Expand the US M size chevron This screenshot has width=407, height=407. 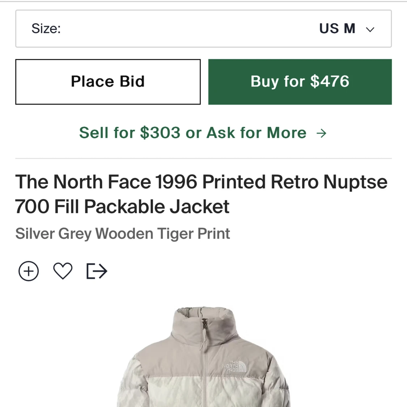369,29
